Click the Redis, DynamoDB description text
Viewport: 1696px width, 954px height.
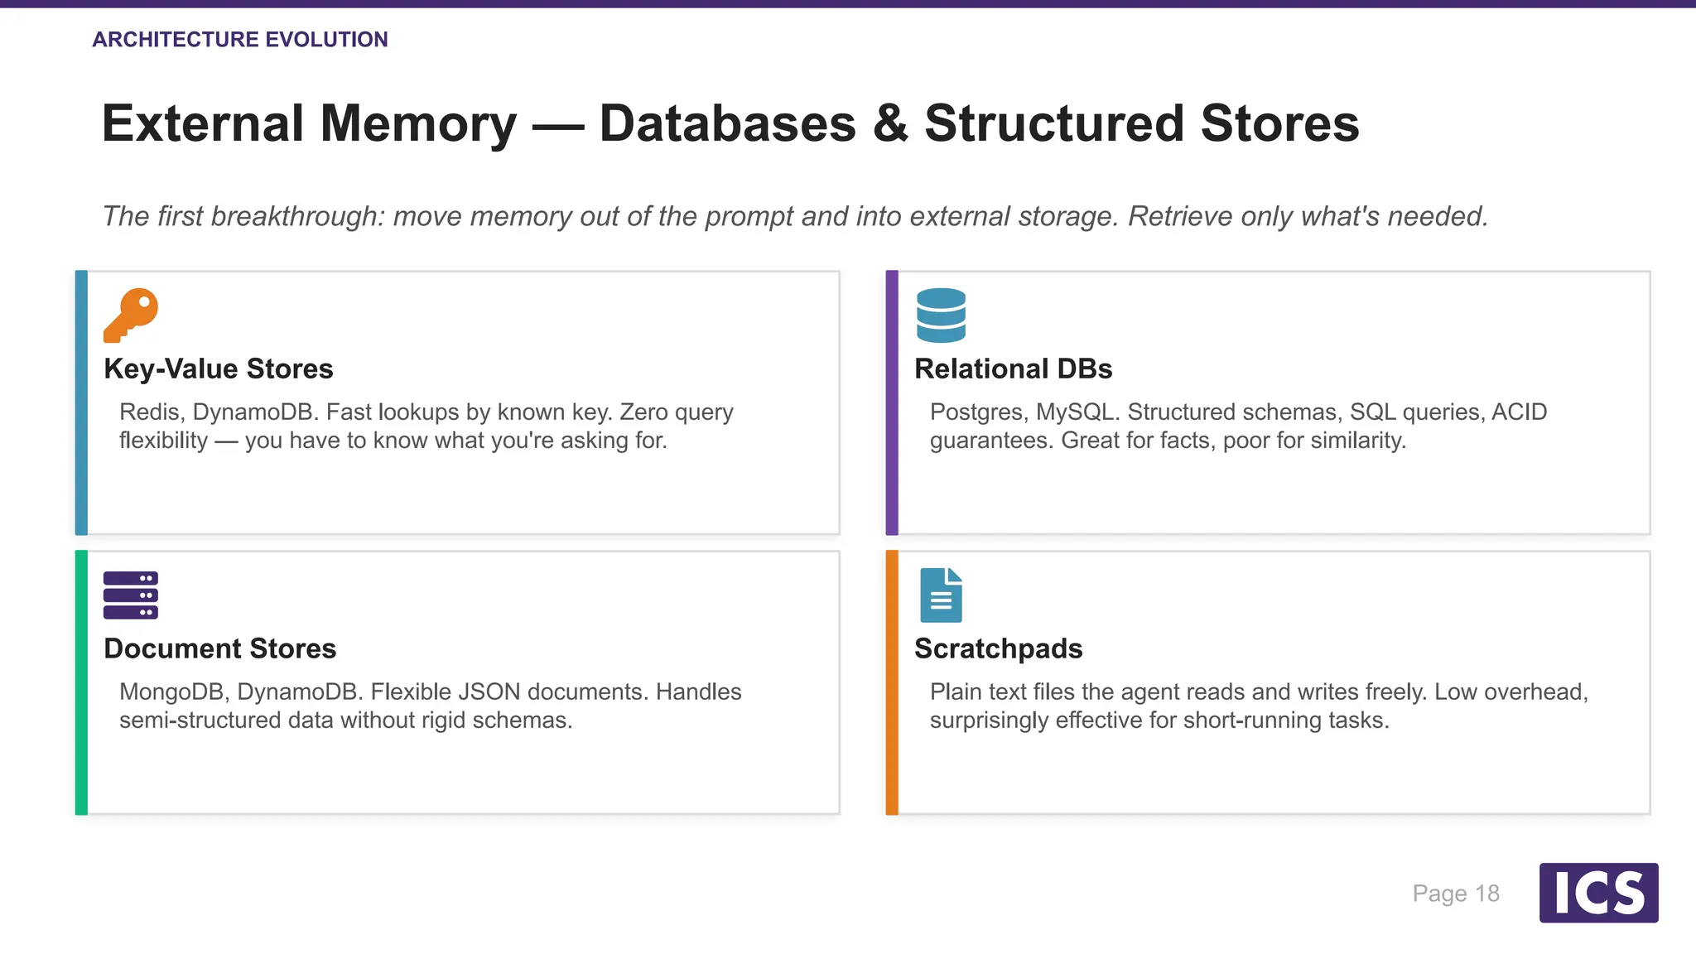click(426, 426)
